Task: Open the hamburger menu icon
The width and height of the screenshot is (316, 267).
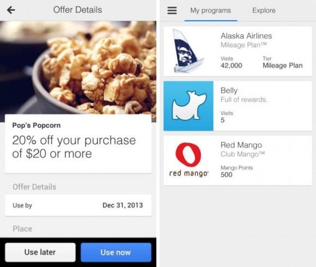Action: (x=172, y=10)
